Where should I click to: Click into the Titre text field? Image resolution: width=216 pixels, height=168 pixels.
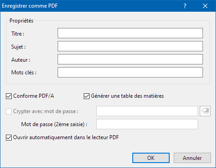click(130, 33)
